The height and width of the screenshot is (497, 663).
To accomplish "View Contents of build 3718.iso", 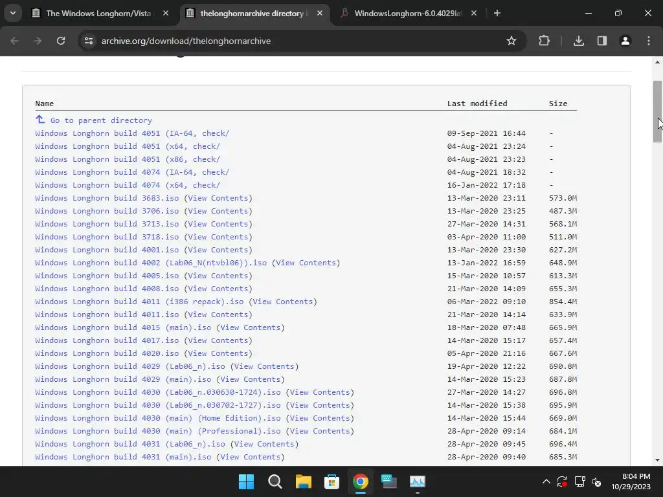I will coord(218,237).
